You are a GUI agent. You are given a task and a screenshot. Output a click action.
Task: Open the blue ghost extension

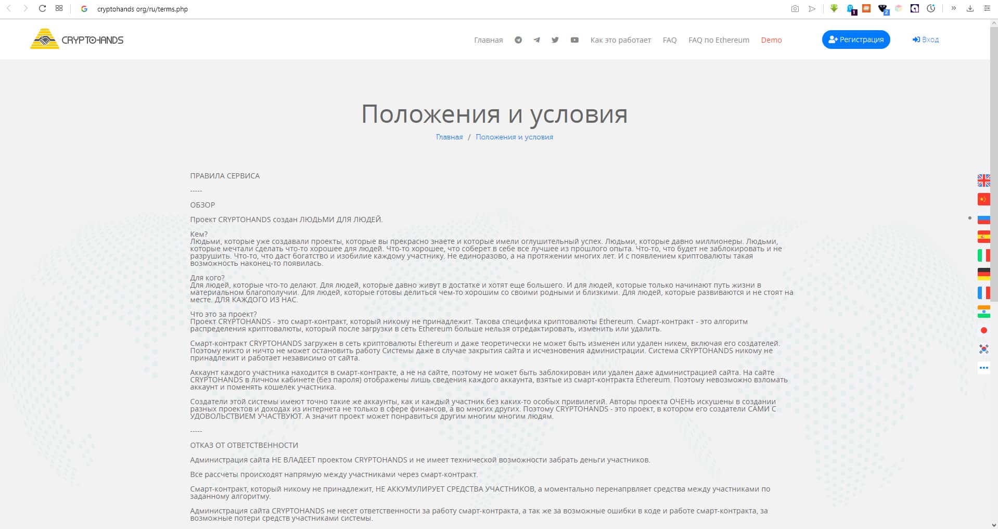point(851,9)
